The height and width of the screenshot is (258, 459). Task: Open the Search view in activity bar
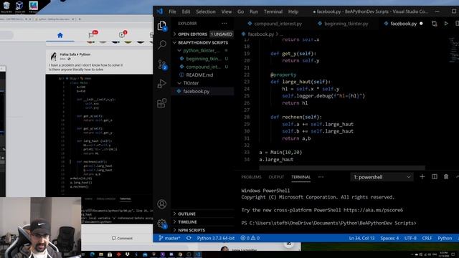point(162,44)
